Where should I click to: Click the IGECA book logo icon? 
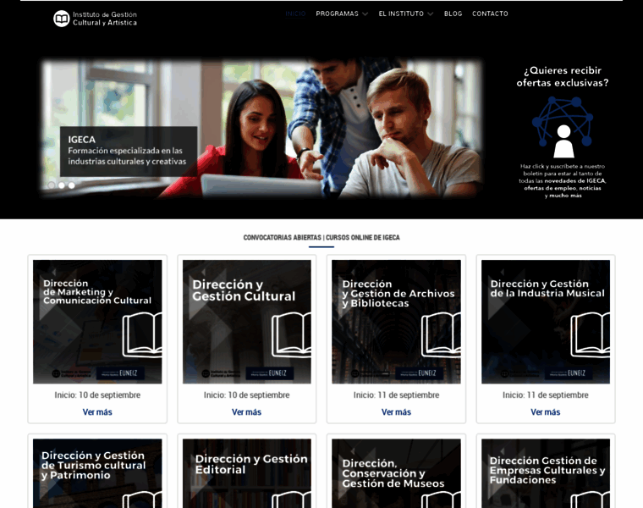click(62, 19)
